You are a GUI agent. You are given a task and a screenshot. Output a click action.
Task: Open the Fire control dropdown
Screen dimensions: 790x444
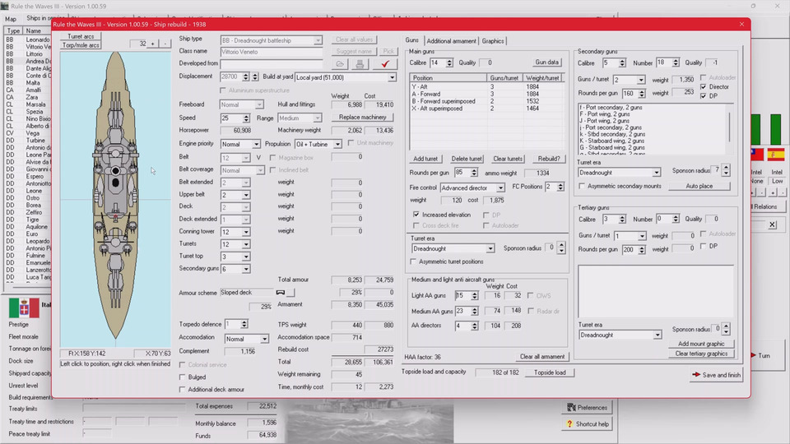click(x=500, y=187)
